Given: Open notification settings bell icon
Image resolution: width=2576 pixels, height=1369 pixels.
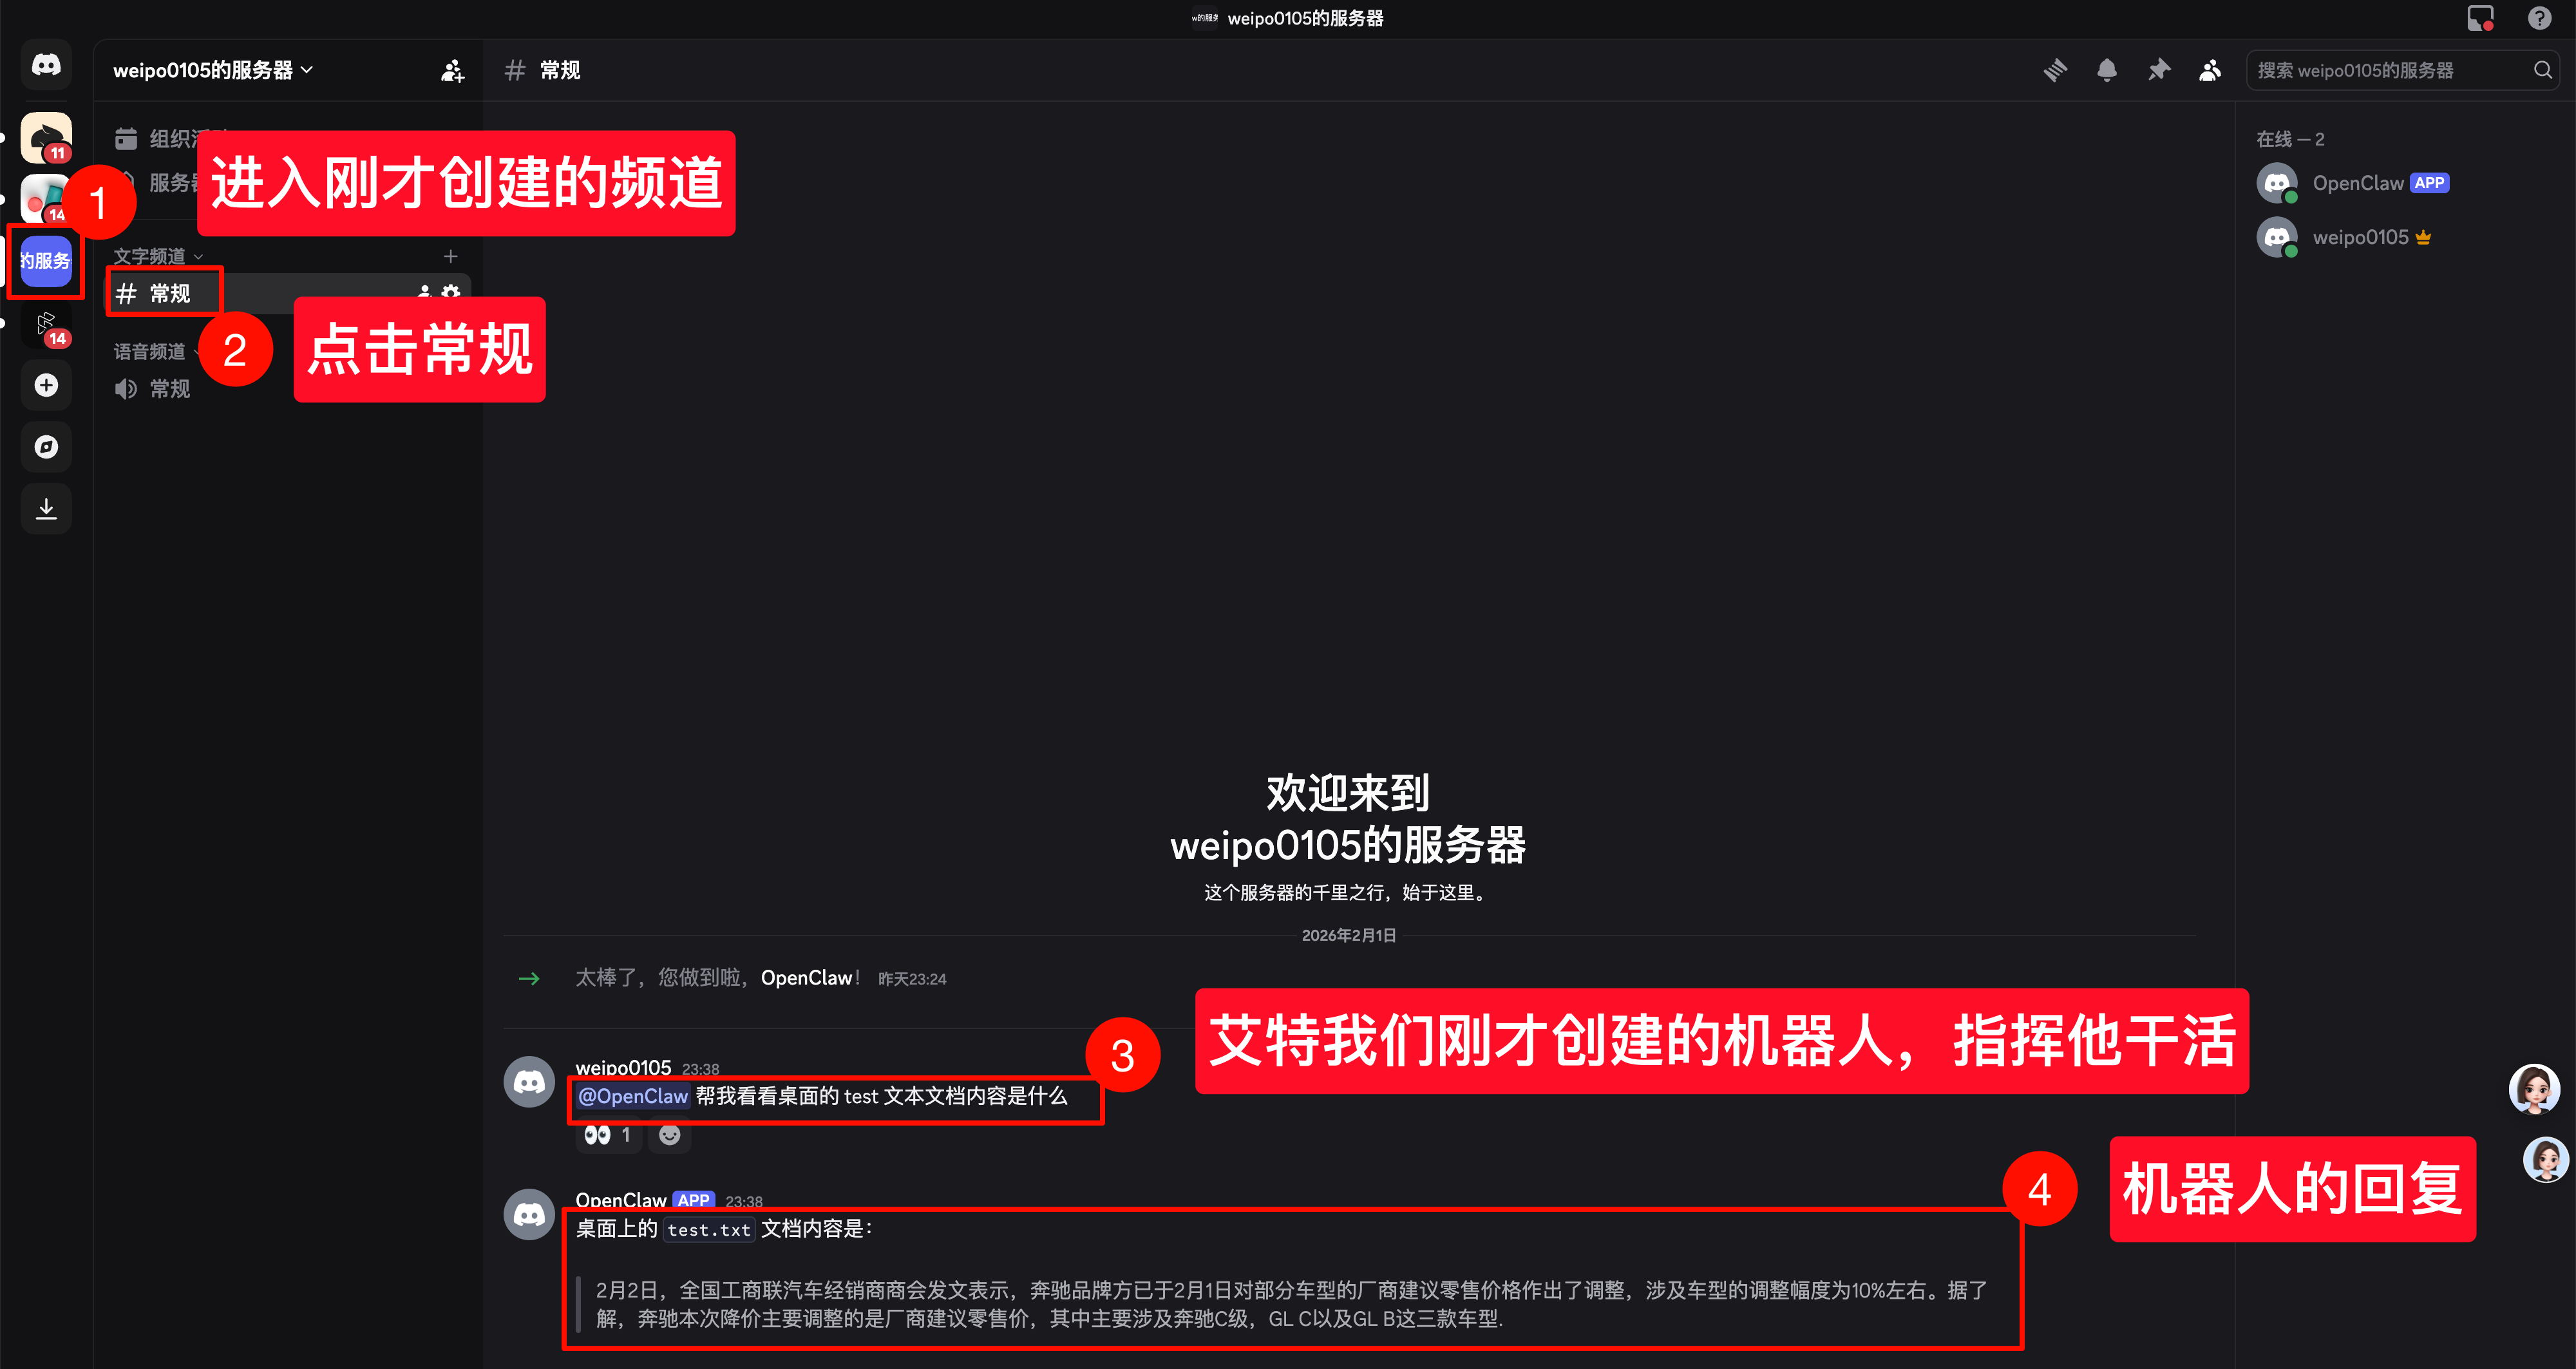Looking at the screenshot, I should (x=2107, y=70).
